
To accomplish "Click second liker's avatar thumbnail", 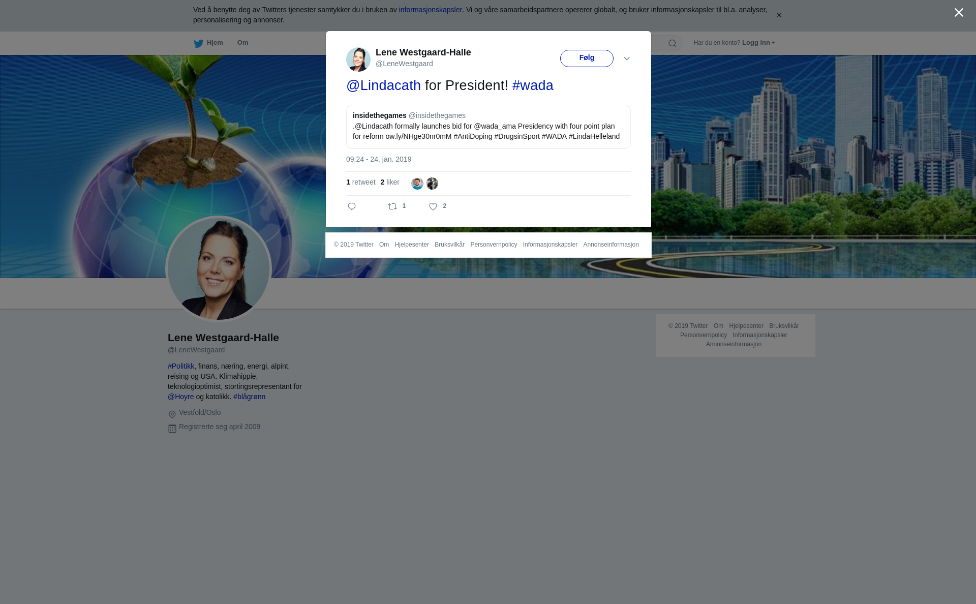I will pyautogui.click(x=432, y=184).
